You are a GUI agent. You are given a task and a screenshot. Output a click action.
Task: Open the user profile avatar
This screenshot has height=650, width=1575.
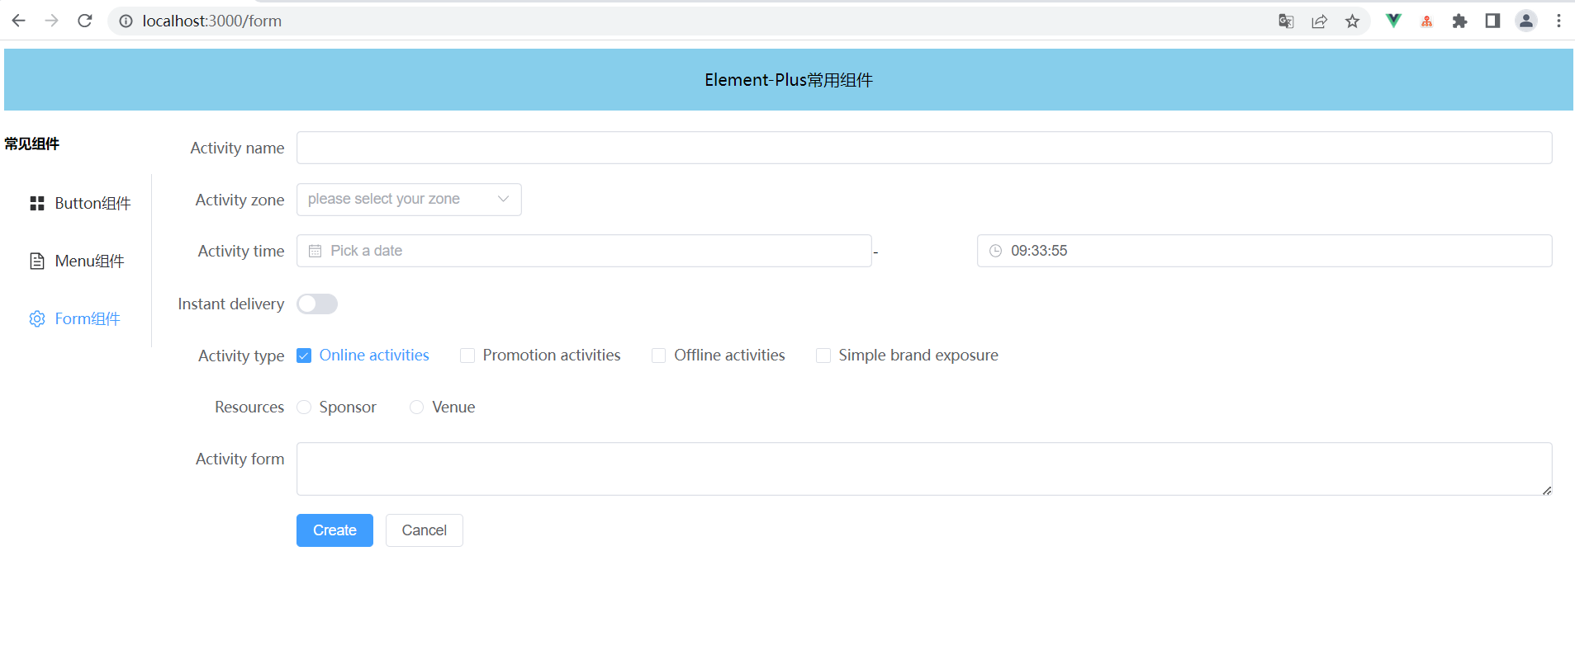click(x=1525, y=21)
